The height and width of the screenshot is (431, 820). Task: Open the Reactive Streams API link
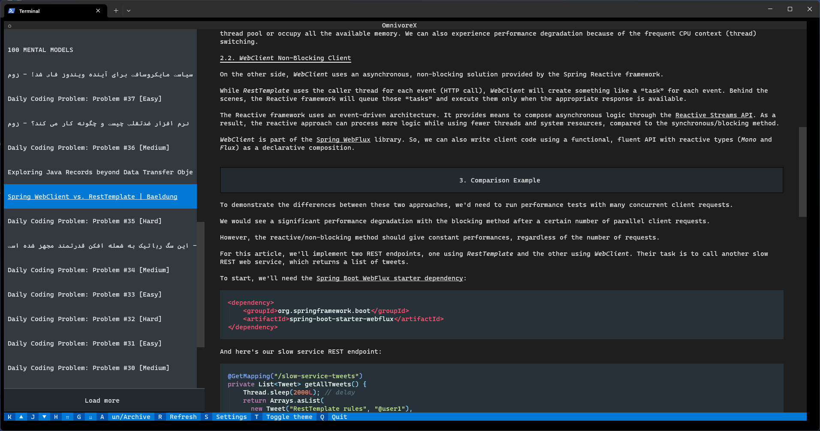[x=713, y=115]
